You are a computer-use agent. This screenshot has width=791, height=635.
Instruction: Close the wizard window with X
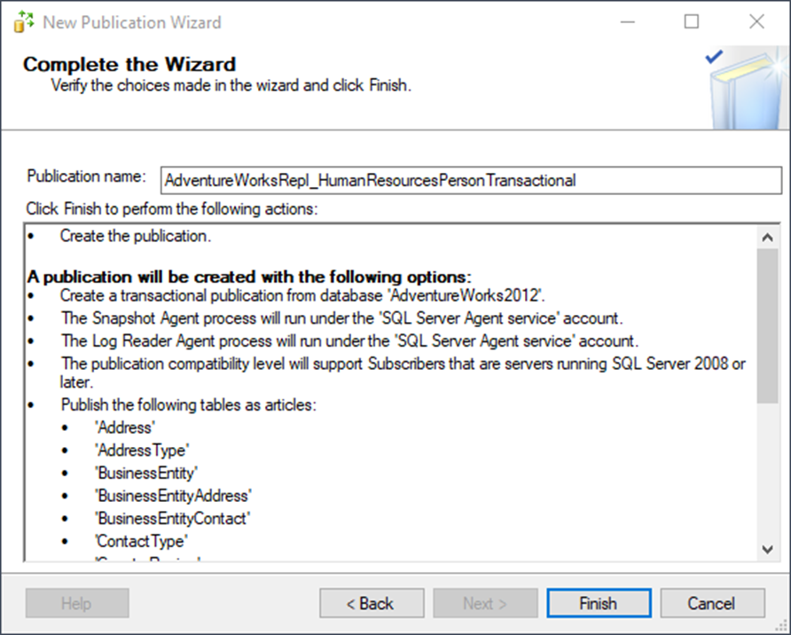point(756,22)
